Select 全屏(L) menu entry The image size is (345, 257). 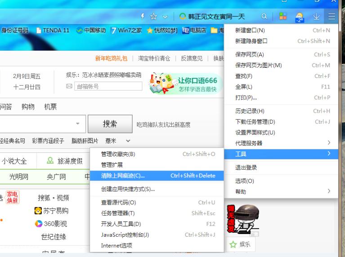281,87
